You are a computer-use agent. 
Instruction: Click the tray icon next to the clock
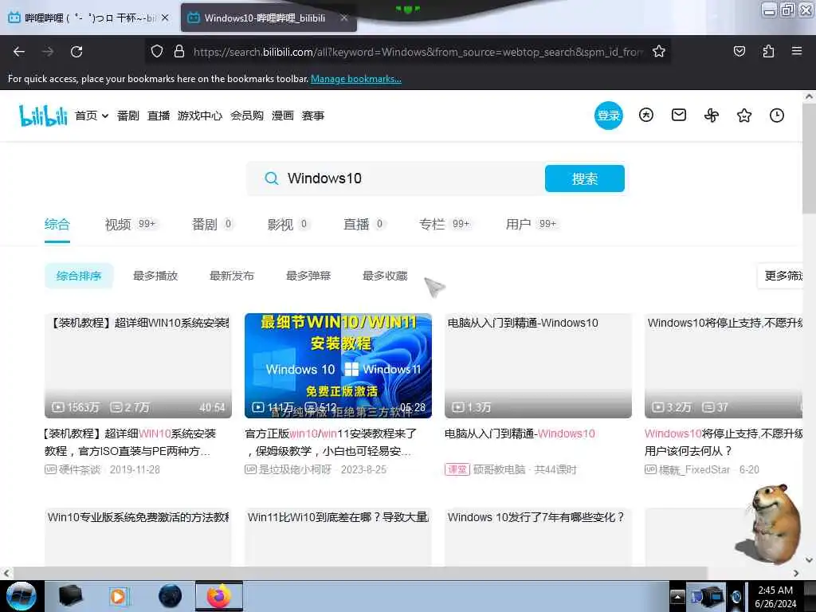coord(736,597)
